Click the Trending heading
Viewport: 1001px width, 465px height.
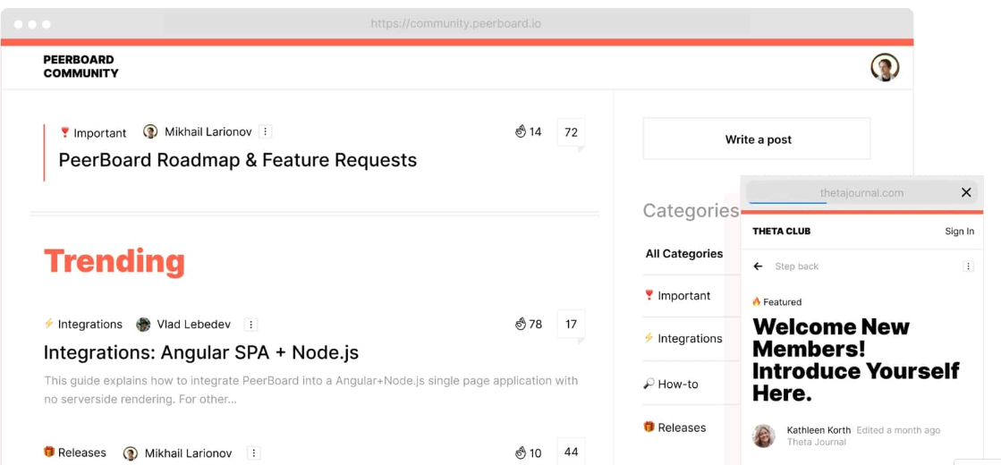coord(115,261)
